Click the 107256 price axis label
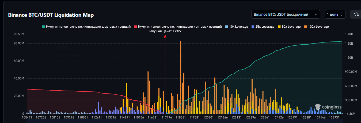 point(41,117)
